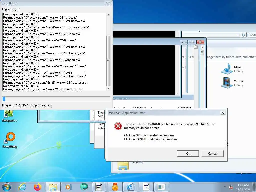The height and width of the screenshot is (192, 256).
Task: Click OK in the csrss.exe error dialog
Action: (x=188, y=154)
